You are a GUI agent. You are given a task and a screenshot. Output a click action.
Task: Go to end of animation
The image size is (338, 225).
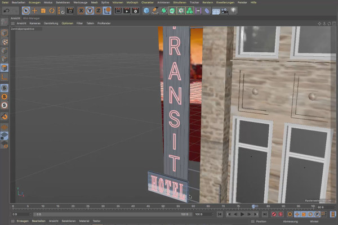[x=265, y=214]
